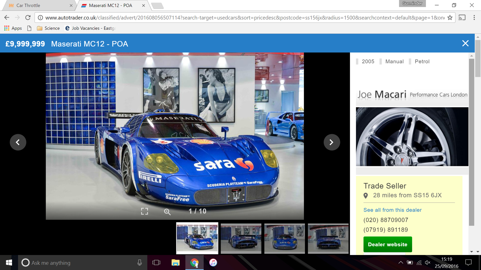Screen dimensions: 481x270
Task: Go to previous photo in gallery
Action: 18,142
